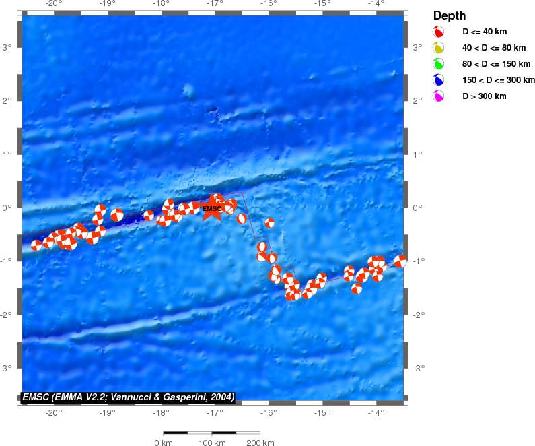Click the 100 km mark on scale bar
Image resolution: width=535 pixels, height=446 pixels.
point(212,443)
